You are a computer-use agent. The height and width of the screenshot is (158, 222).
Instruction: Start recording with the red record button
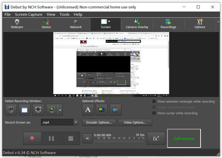32,138
